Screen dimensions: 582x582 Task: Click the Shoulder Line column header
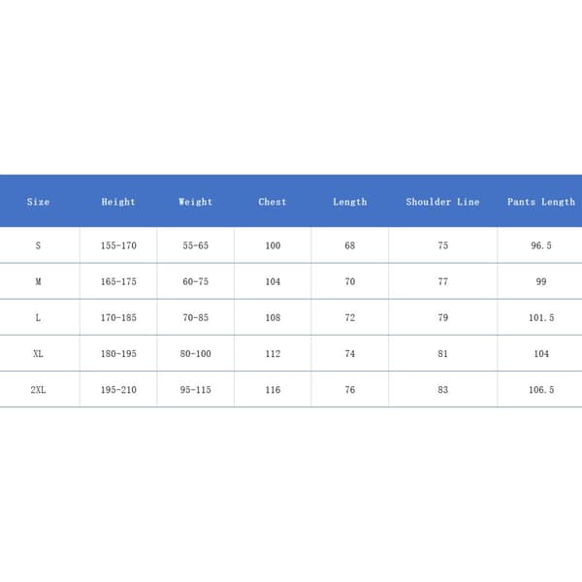point(443,202)
